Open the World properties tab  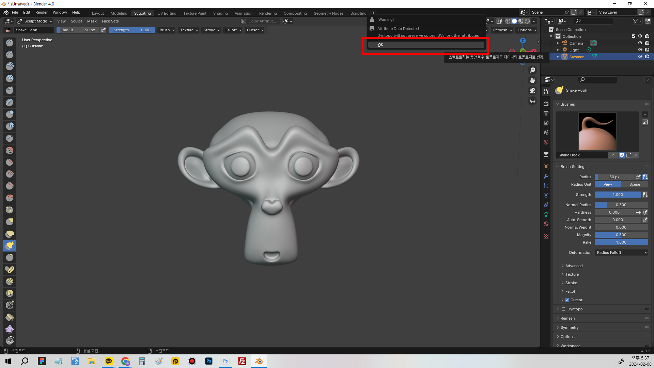point(546,142)
